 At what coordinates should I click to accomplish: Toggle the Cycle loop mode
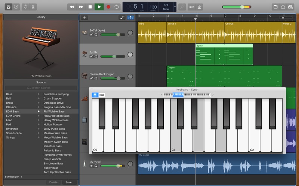click(117, 7)
